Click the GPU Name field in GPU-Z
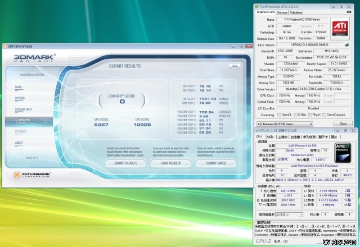Screen dimensions: 360x247 (x=302, y=20)
